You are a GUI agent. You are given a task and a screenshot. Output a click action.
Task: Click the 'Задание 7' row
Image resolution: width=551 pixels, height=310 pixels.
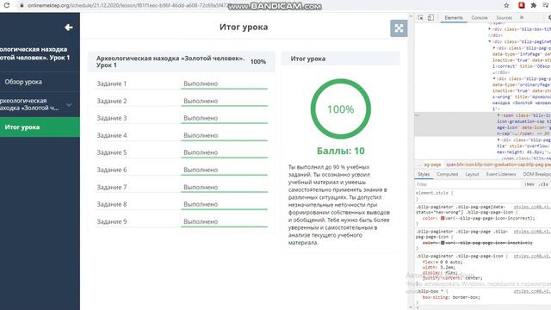click(182, 187)
